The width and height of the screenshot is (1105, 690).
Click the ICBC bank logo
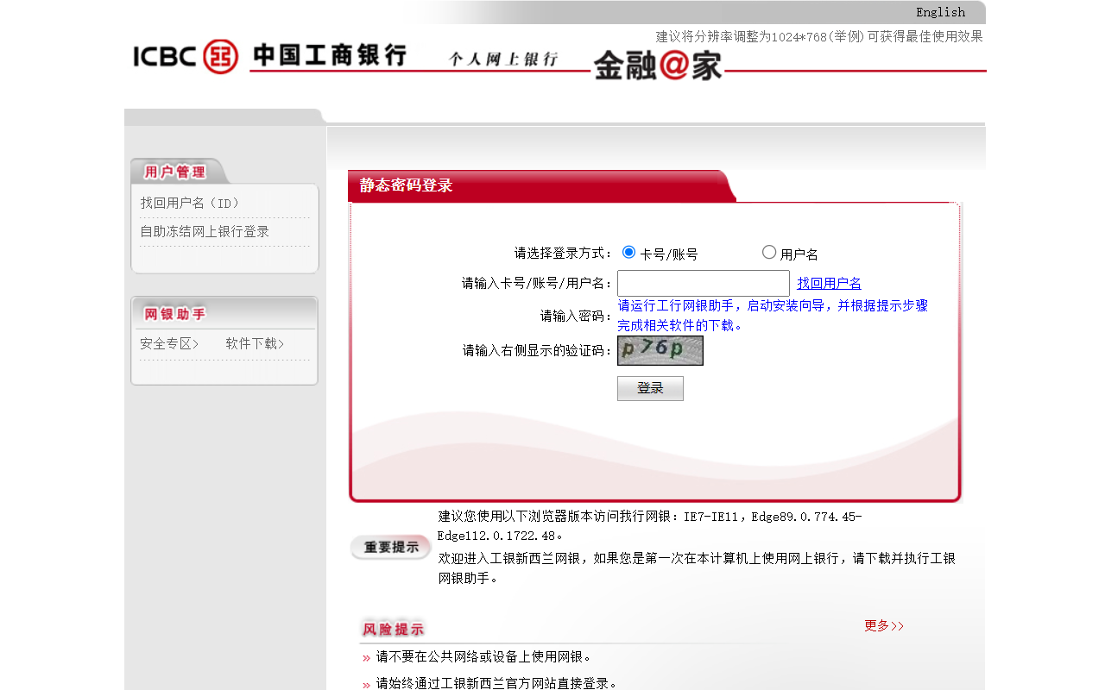(x=184, y=55)
